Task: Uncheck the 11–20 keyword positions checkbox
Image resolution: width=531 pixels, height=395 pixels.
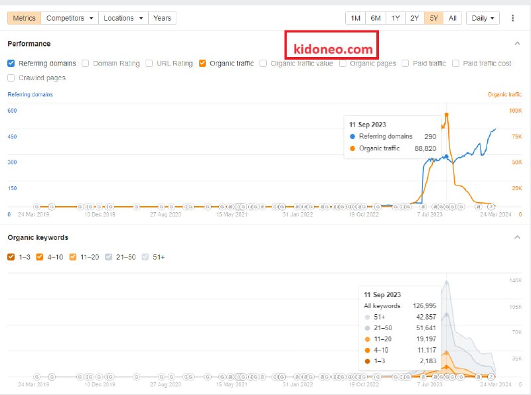Action: [73, 257]
